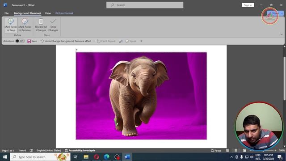This screenshot has height=161, width=286.
Task: Click the network tray icon
Action: coord(247,157)
